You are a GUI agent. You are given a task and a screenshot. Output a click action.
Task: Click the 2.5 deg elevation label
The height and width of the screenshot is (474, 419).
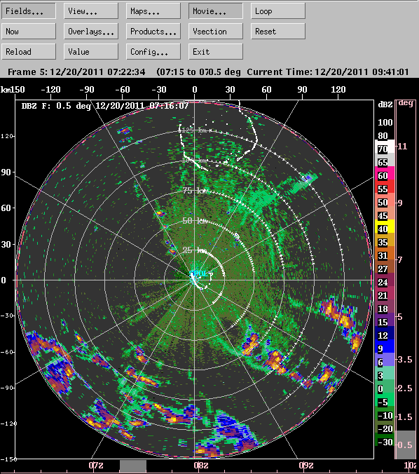tap(405, 388)
